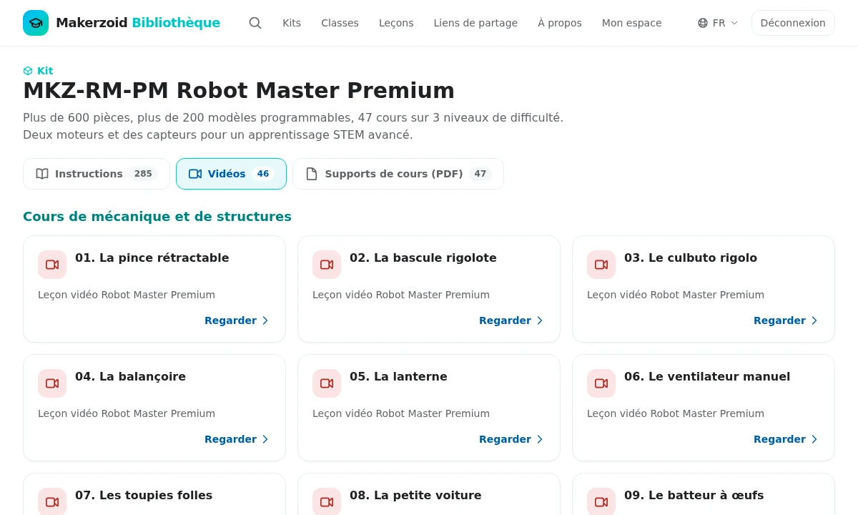Click the title 03. Le culbuto rigolo
858x515 pixels.
coord(691,257)
